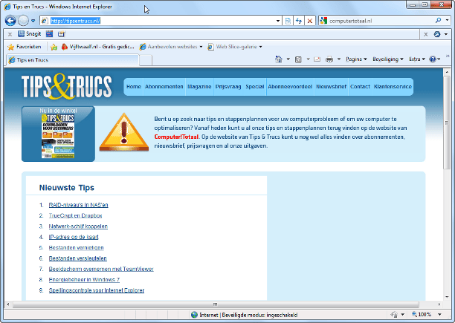This screenshot has width=455, height=323.
Task: Open the Nieuwsbrief navigation item
Action: tap(331, 87)
